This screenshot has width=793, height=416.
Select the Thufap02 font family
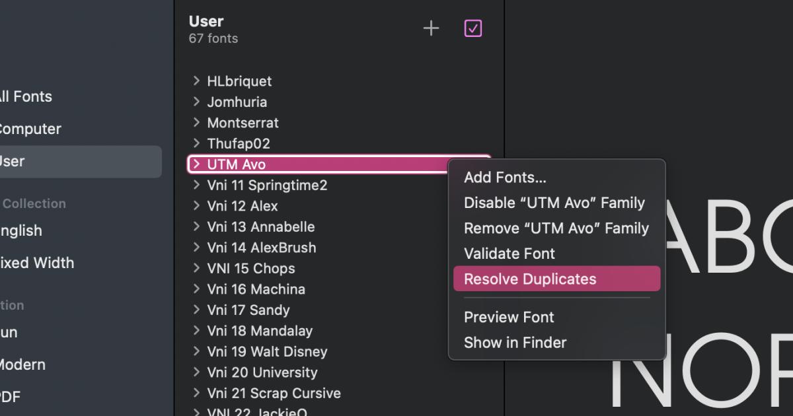point(239,143)
